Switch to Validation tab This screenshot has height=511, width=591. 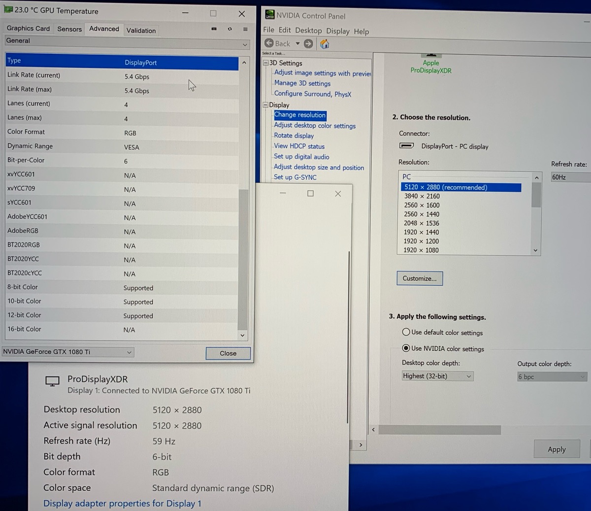[141, 31]
